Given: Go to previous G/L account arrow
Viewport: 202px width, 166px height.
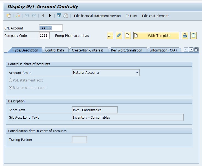Looking at the screenshot, I should (43, 16).
